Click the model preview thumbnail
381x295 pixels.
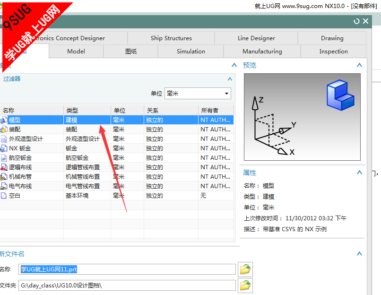(302, 117)
